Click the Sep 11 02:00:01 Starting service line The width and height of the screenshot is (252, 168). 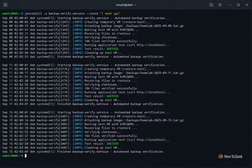(x=86, y=65)
